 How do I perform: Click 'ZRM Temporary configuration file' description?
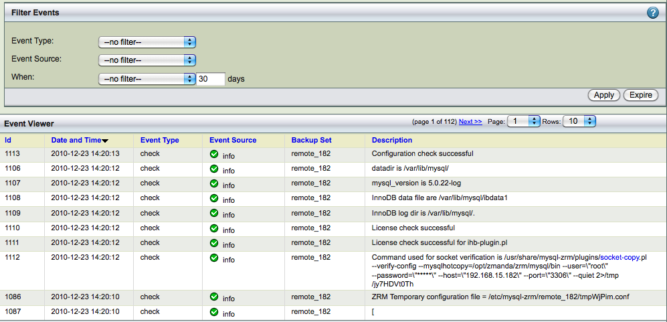pyautogui.click(x=500, y=297)
